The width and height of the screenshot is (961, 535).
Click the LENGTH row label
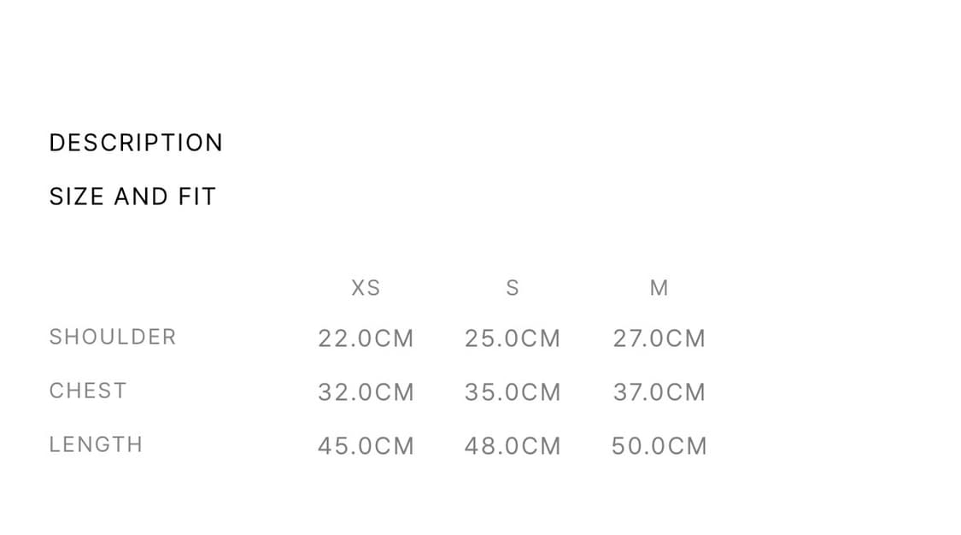point(96,444)
